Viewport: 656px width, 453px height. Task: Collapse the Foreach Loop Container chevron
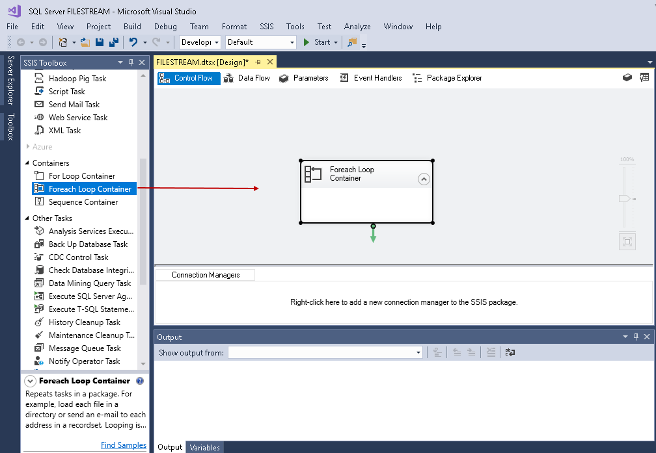tap(424, 179)
